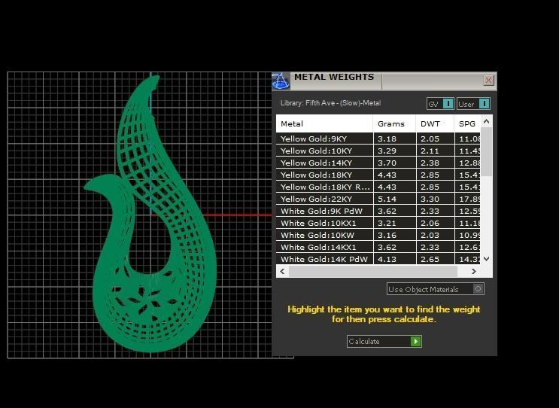Select the White Gold:10KX1 row

(x=378, y=224)
